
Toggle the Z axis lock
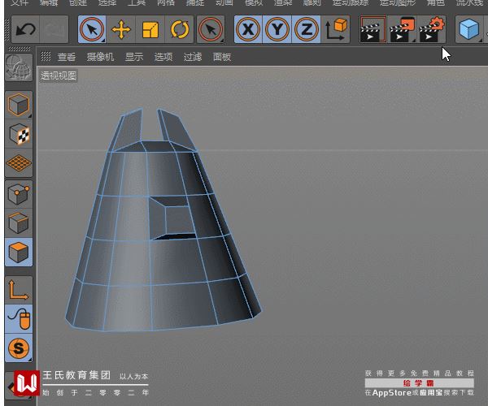(x=307, y=29)
